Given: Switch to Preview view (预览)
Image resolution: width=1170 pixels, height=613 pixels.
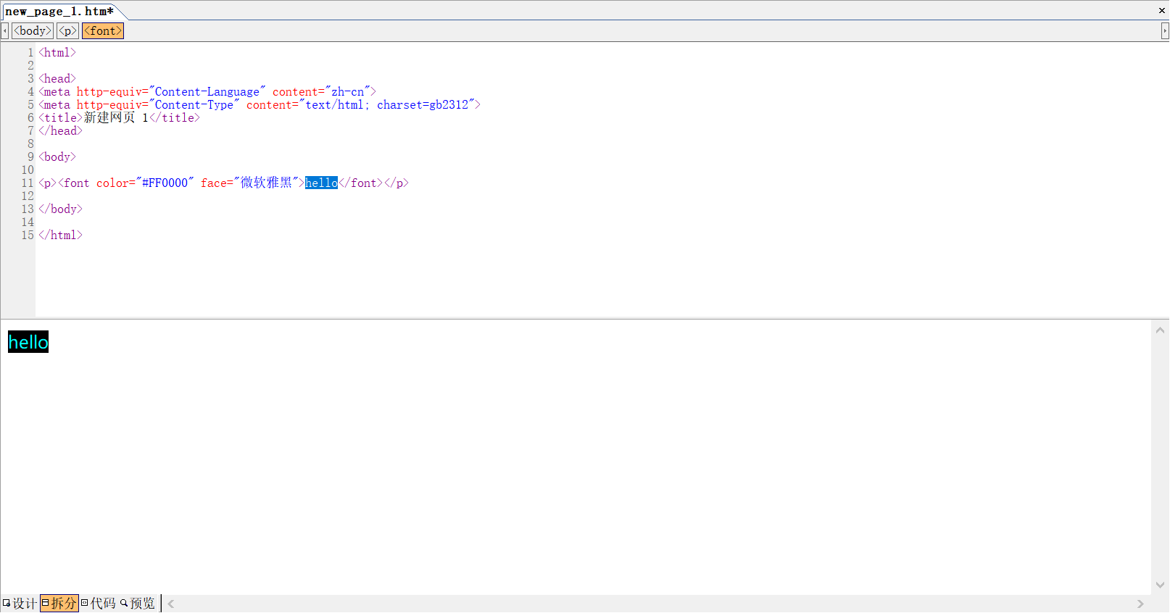Looking at the screenshot, I should 138,604.
